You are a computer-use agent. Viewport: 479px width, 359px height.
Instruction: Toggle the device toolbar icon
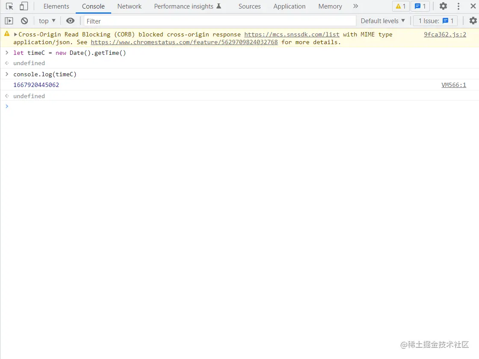click(x=24, y=6)
